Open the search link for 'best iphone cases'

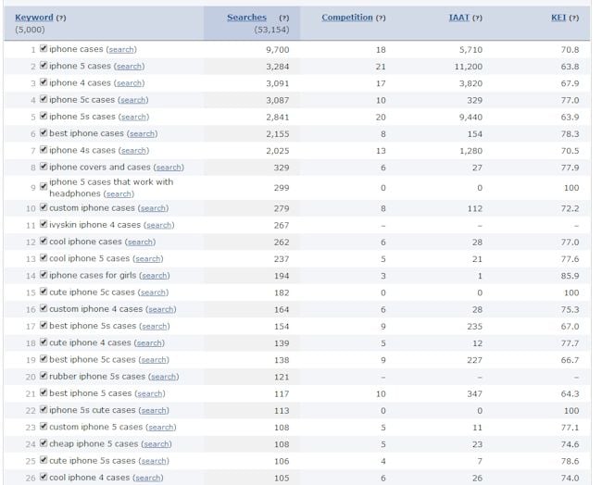point(142,134)
